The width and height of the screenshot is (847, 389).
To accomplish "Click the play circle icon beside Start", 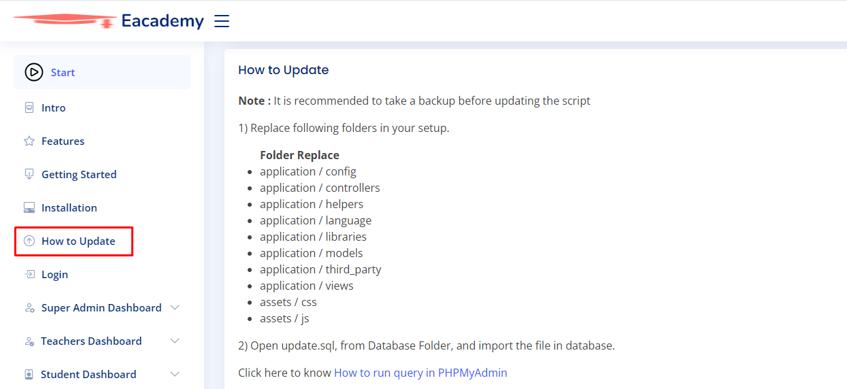I will click(x=33, y=72).
